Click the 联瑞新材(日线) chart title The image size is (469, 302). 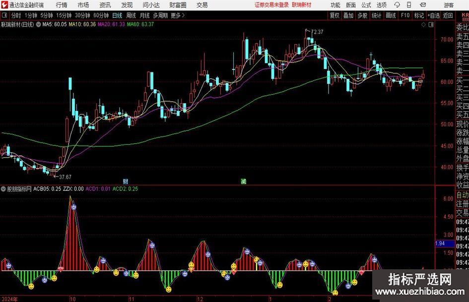point(18,24)
